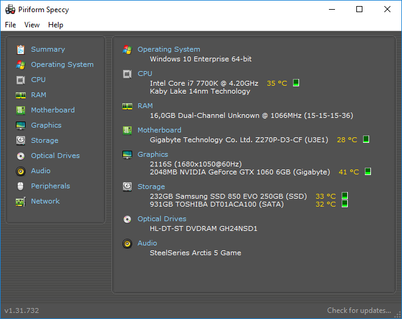Viewport: 402px width, 319px height.
Task: Click the RAM stick icon in sidebar
Action: pyautogui.click(x=21, y=95)
